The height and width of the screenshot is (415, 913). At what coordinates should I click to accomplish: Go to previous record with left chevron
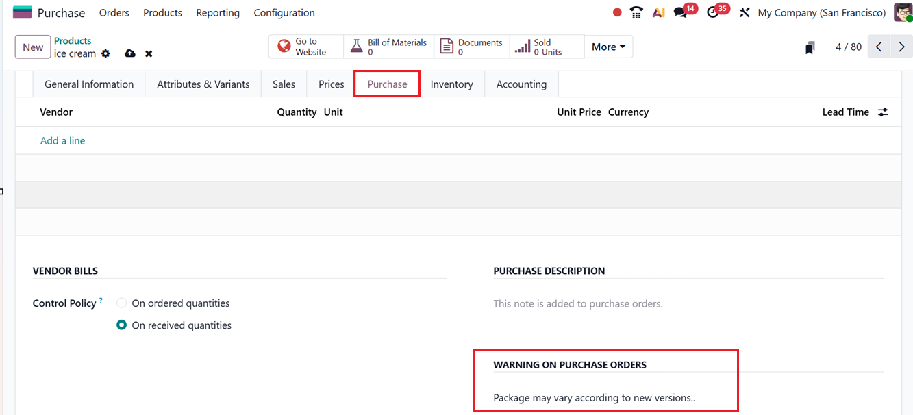[879, 46]
